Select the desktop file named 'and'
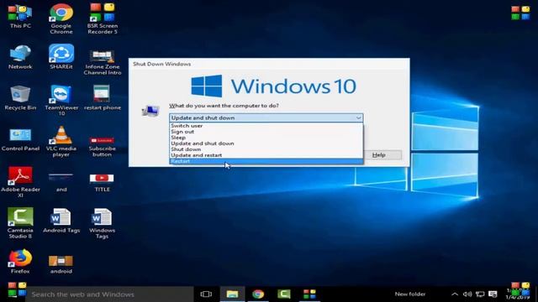The height and width of the screenshot is (302, 538). coord(61,183)
